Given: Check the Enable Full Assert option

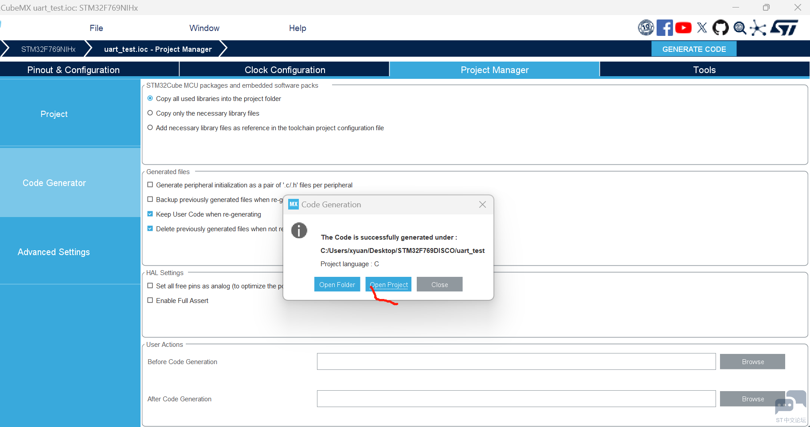Looking at the screenshot, I should (x=150, y=300).
